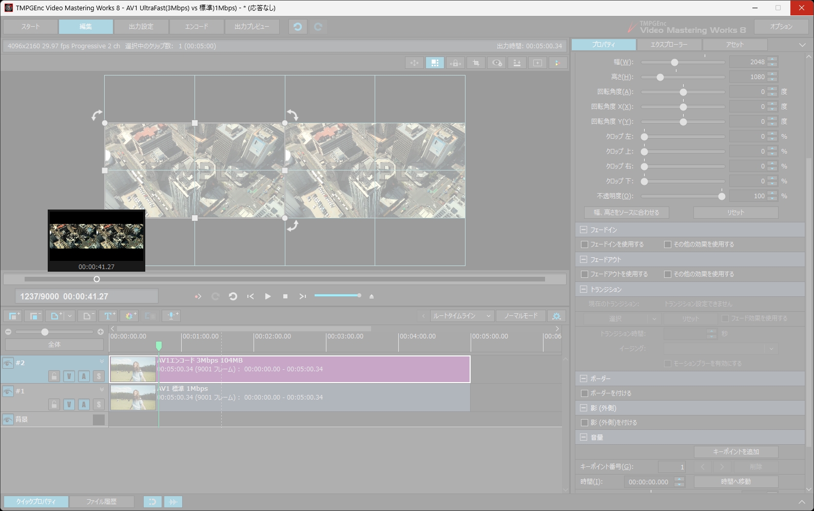Click the remove clip icon in timeline toolbar
Viewport: 814px width, 511px height.
coord(87,316)
